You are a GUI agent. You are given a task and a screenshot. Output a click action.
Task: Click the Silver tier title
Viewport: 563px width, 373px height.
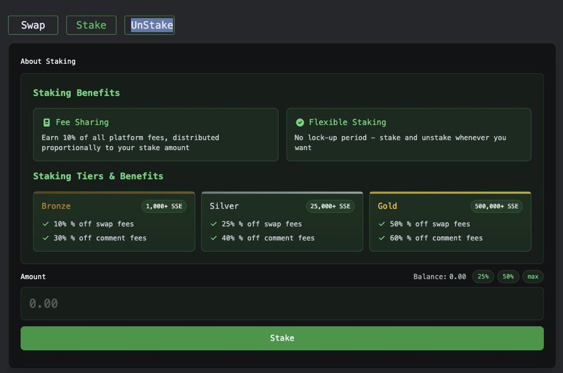(224, 206)
